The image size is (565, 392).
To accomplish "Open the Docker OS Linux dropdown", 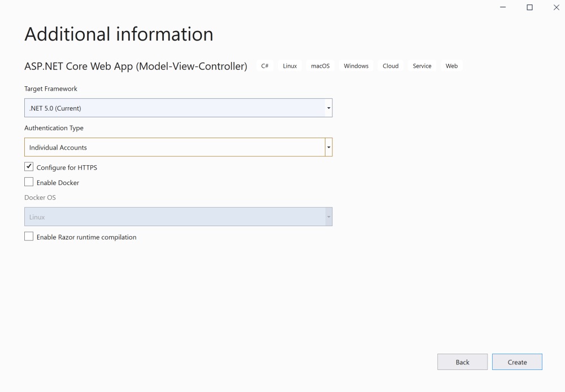I will [179, 217].
